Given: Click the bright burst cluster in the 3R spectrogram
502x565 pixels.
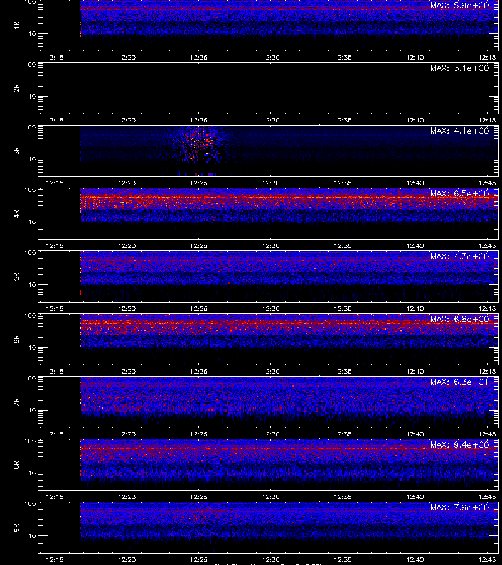Looking at the screenshot, I should 200,144.
